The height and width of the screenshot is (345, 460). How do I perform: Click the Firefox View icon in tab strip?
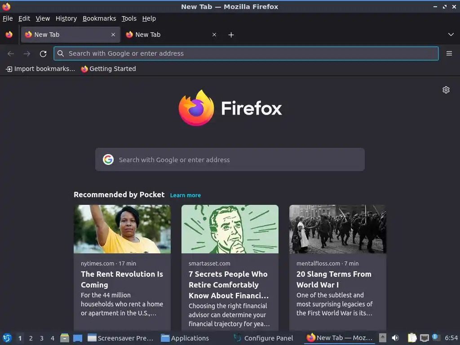click(x=9, y=35)
